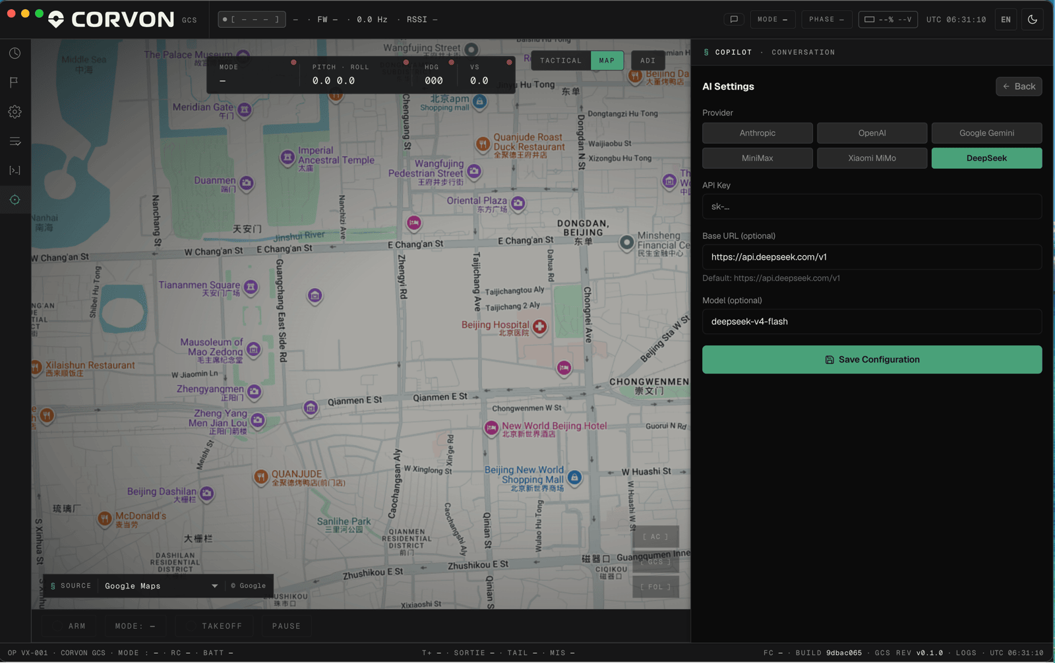Image resolution: width=1055 pixels, height=663 pixels.
Task: Click the LOGS status bar entry
Action: (966, 653)
